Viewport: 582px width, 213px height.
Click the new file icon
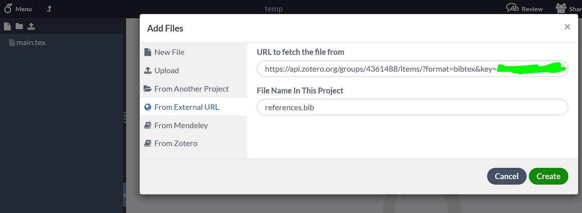click(7, 27)
